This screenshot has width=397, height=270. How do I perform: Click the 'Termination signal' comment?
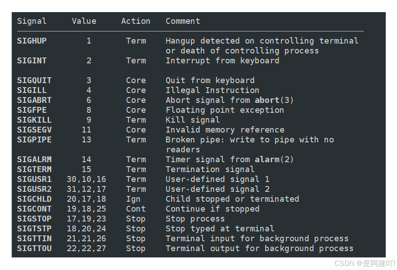click(210, 169)
